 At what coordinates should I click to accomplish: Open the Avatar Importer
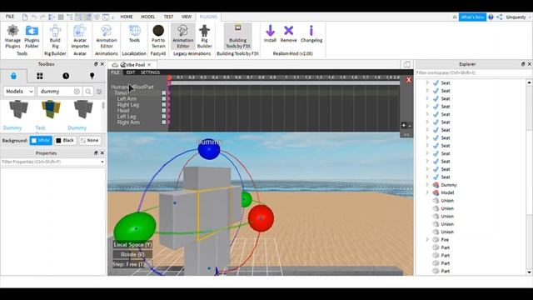(80, 37)
